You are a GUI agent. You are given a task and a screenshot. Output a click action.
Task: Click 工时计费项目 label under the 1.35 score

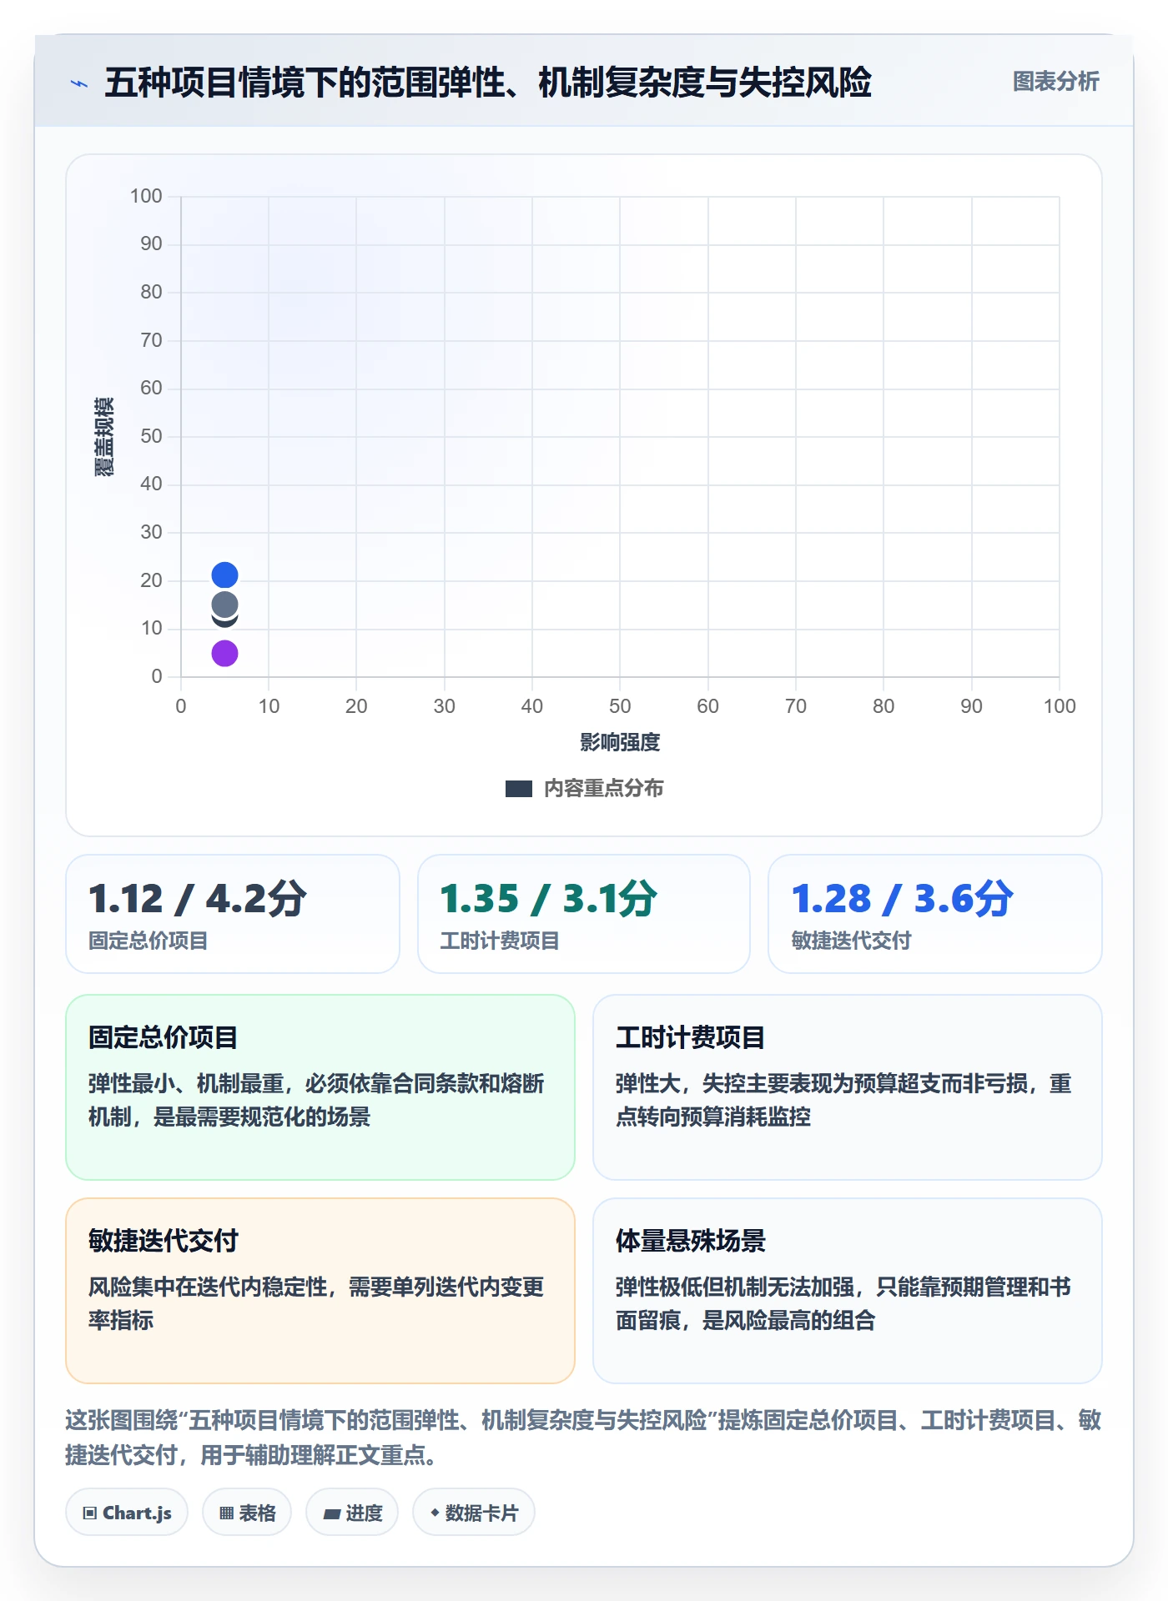pyautogui.click(x=500, y=941)
